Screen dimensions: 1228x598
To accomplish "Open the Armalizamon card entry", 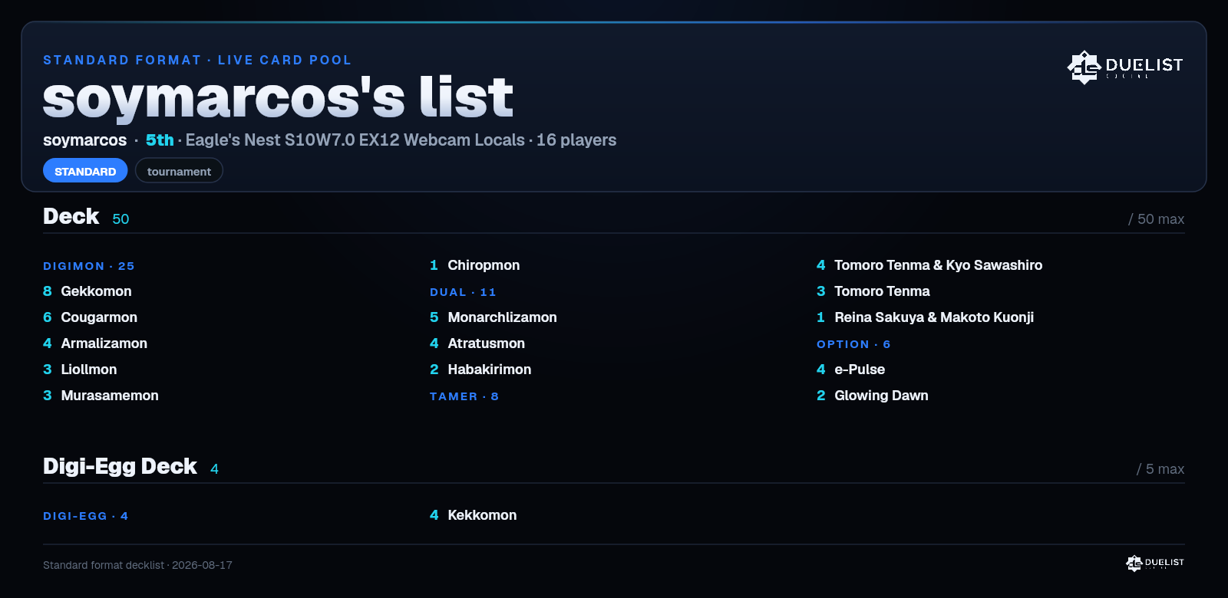I will (95, 343).
